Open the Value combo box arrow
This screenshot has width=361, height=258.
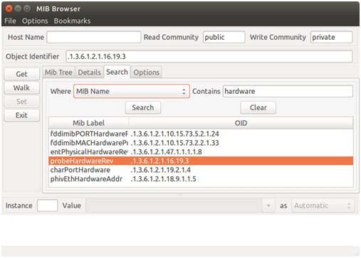268,205
